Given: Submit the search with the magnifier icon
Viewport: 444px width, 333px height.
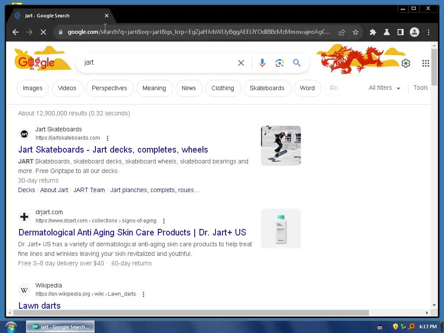Looking at the screenshot, I should (297, 62).
